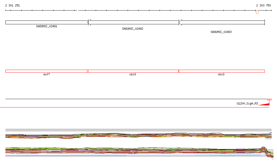Viewport: 277px width, 165px height.
Task: Open the SAOUHSC_02482 text label
Action: 133,29
